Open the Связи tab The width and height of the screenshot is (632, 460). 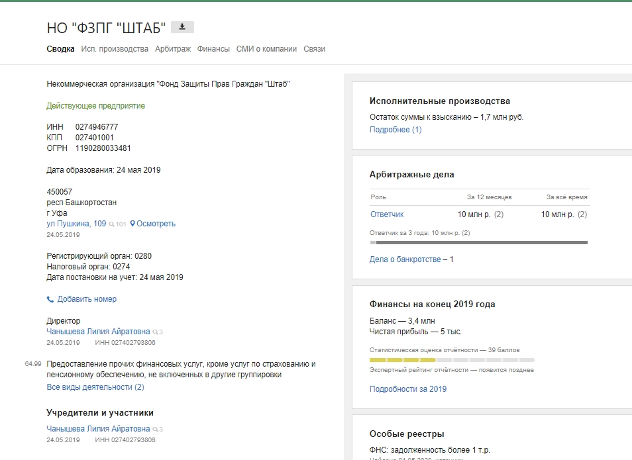click(x=314, y=49)
